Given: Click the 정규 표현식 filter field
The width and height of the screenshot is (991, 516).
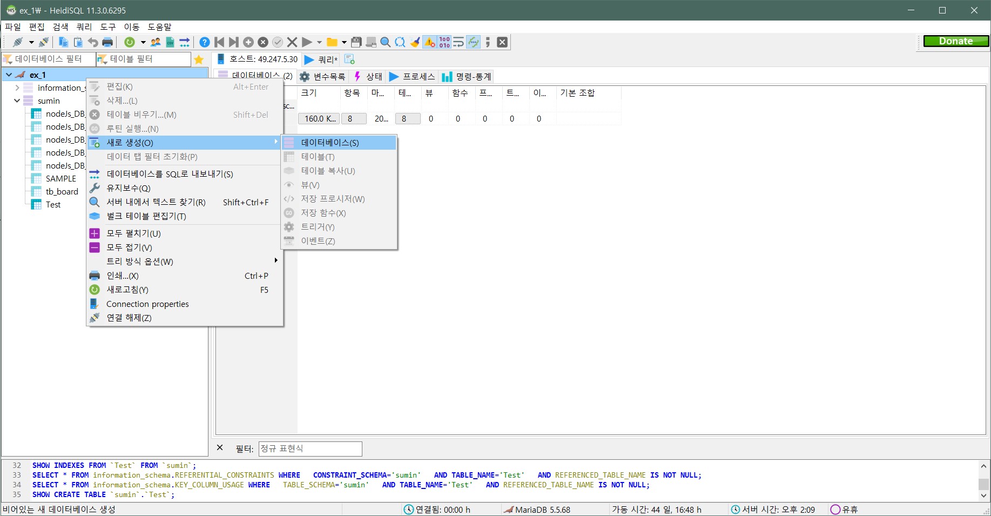Looking at the screenshot, I should (310, 448).
